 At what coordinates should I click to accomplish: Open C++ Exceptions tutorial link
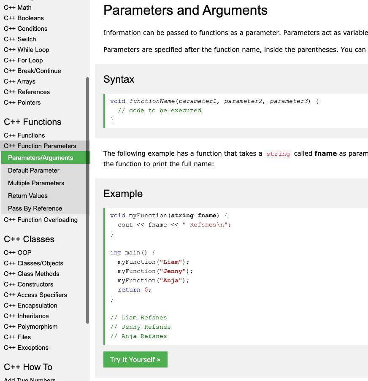pos(26,348)
